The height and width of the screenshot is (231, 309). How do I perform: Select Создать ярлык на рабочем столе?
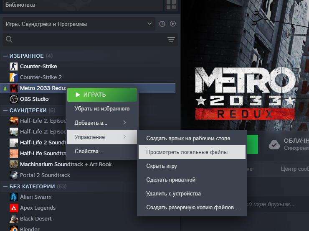click(192, 139)
